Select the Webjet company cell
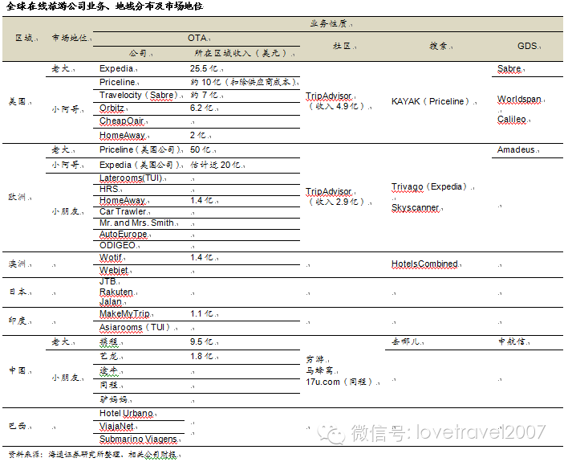 point(114,270)
